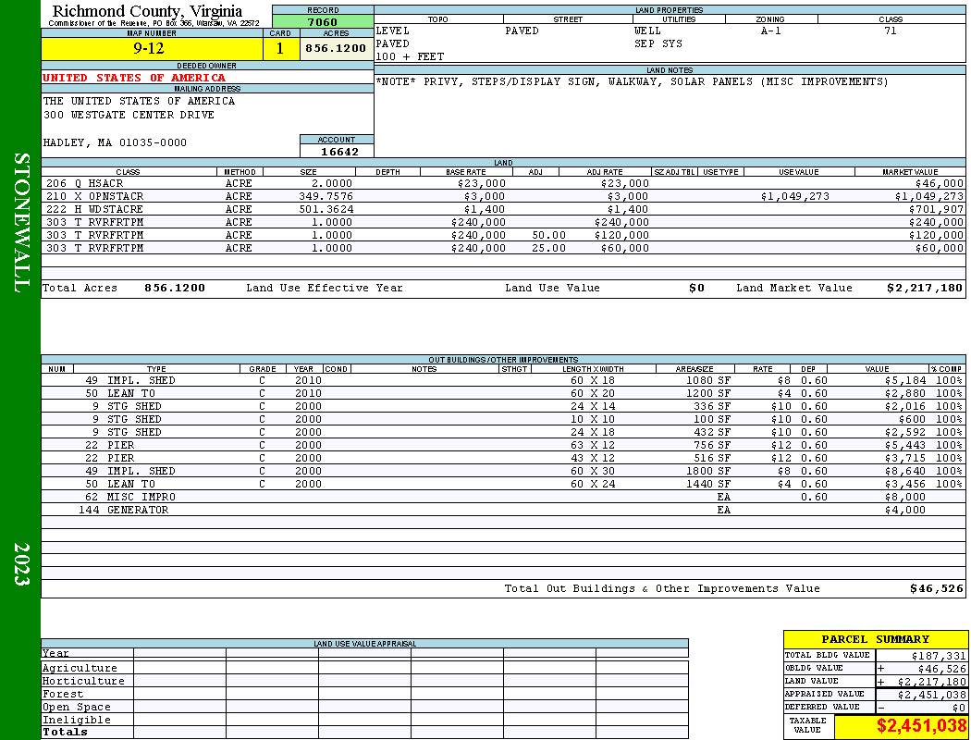This screenshot has width=971, height=740.
Task: Click PIER dimensions 63 X 12
Action: (593, 445)
